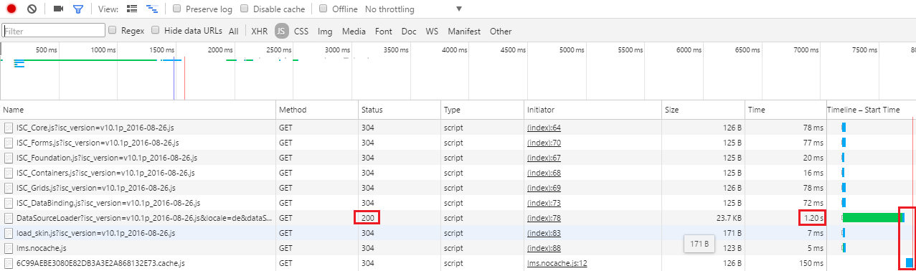Image resolution: width=916 pixels, height=271 pixels.
Task: Click file icon of lms.nocache.js row
Action: click(x=9, y=247)
